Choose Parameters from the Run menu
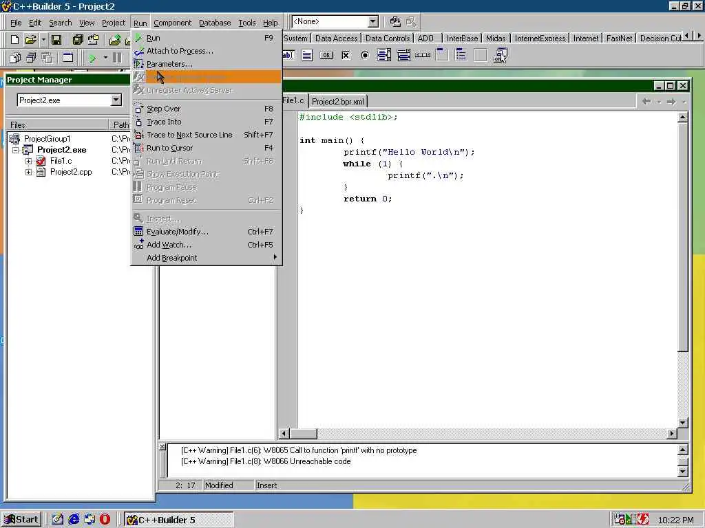The height and width of the screenshot is (528, 705). click(207, 64)
